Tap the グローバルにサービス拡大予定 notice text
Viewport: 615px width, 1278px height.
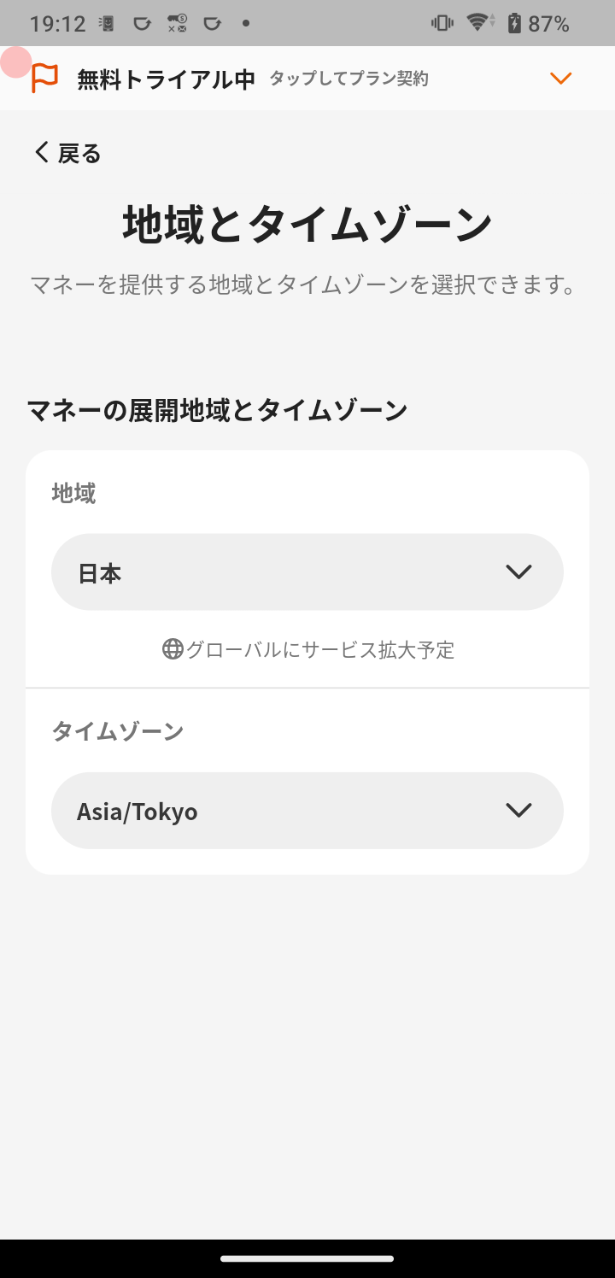click(x=320, y=650)
